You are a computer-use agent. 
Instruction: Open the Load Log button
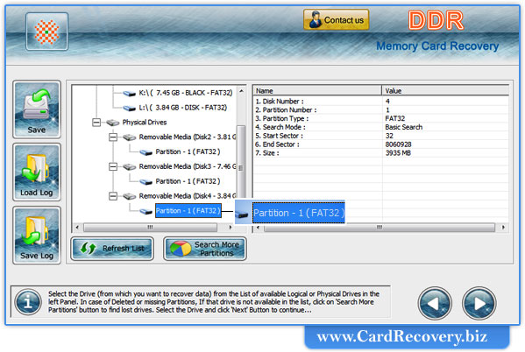coord(37,172)
